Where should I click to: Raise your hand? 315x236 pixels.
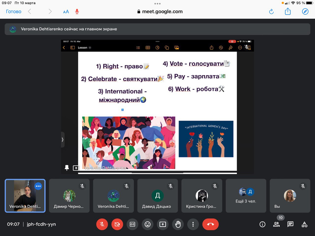click(178, 224)
